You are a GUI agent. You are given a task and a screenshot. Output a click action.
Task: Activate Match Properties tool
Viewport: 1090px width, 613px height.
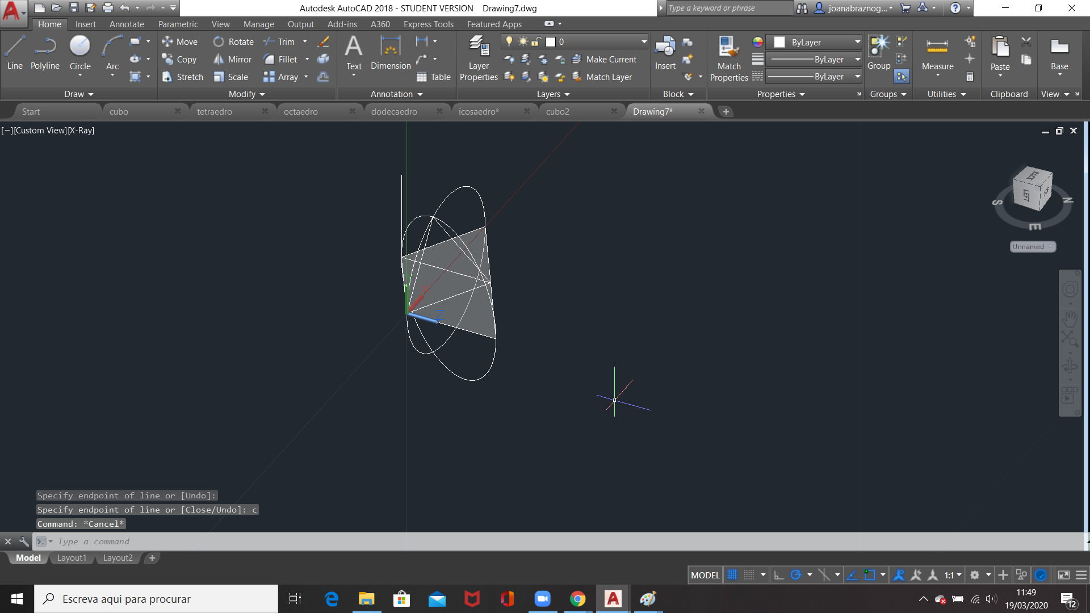point(729,58)
